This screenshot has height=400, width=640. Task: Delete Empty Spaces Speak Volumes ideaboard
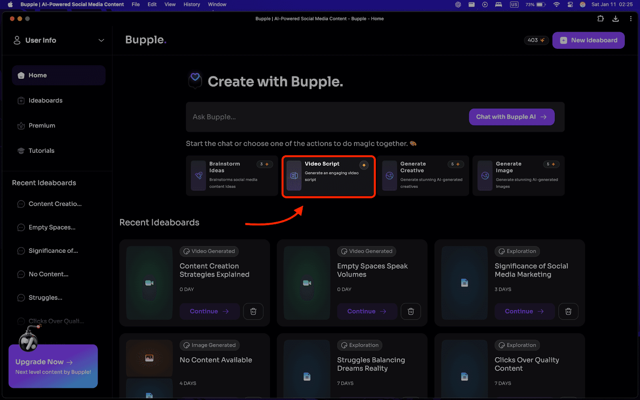pyautogui.click(x=411, y=311)
